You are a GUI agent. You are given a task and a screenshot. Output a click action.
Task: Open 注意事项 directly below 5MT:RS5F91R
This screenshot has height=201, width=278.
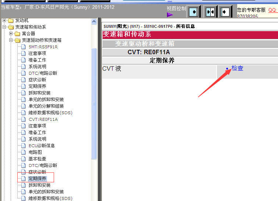(37, 53)
